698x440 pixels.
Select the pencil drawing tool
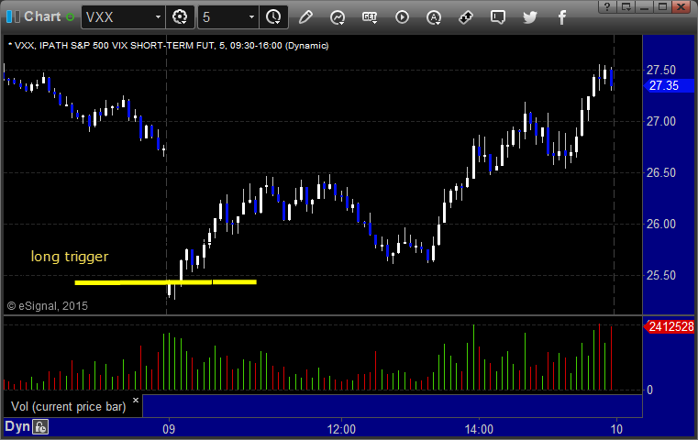(x=305, y=17)
